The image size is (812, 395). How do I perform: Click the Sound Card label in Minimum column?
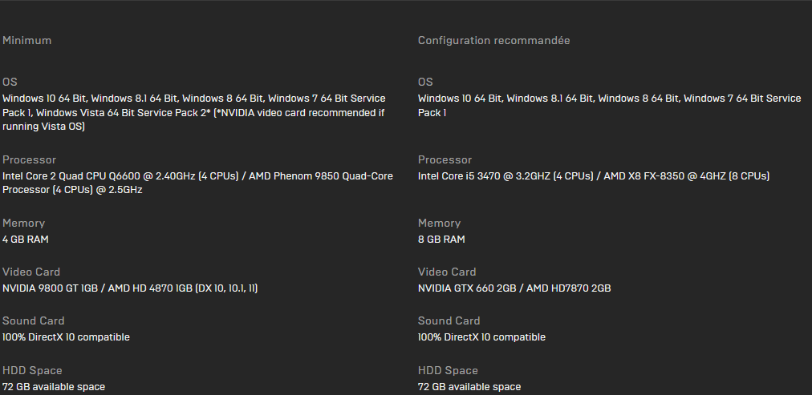pyautogui.click(x=33, y=320)
